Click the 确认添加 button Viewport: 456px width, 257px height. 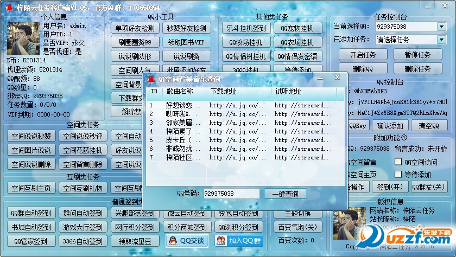tap(390, 126)
